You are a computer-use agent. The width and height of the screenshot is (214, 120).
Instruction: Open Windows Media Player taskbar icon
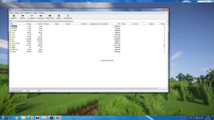(16, 118)
